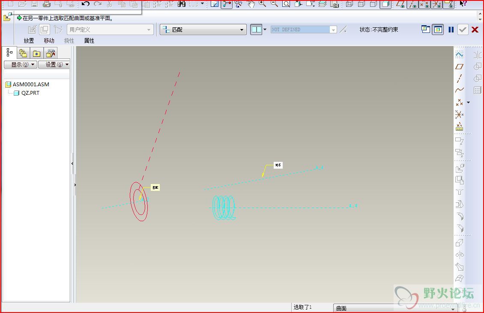This screenshot has height=313, width=484.
Task: Click the create component icon
Action: pos(460,180)
